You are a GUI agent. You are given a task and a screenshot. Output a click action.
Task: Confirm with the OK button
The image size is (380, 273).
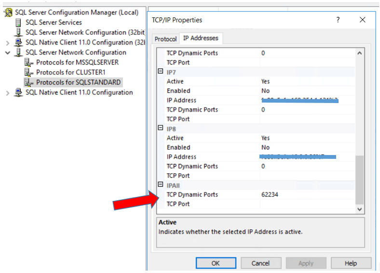coord(216,263)
